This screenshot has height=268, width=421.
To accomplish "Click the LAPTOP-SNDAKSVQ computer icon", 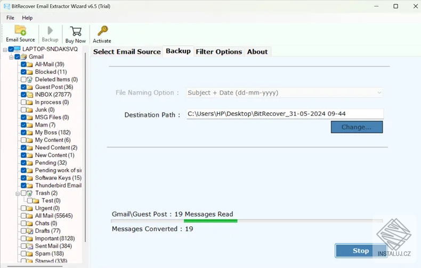I will (17, 49).
